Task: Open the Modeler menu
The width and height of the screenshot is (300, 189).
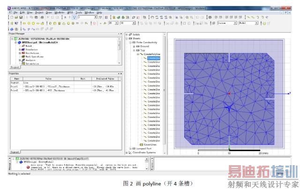Action: click(x=60, y=13)
